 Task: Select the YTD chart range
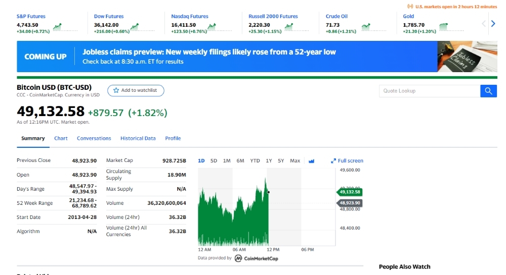(255, 161)
